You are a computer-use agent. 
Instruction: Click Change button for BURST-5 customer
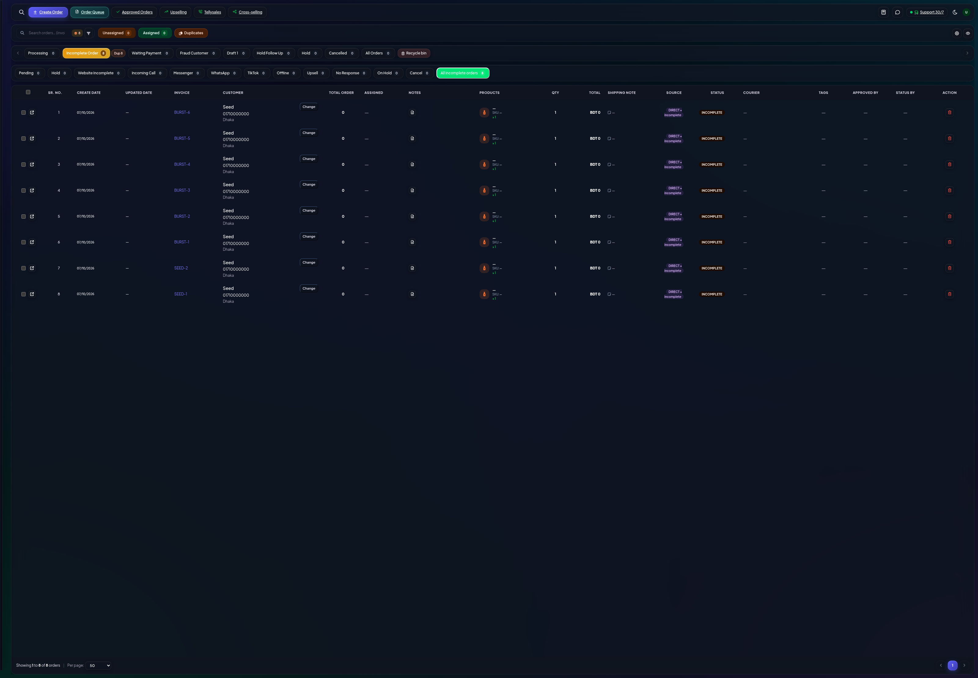(x=309, y=133)
